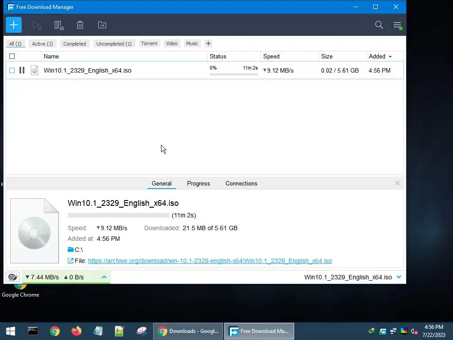Screen dimensions: 453x340
Task: Click the trash Delete toolbar icon
Action: tap(80, 25)
